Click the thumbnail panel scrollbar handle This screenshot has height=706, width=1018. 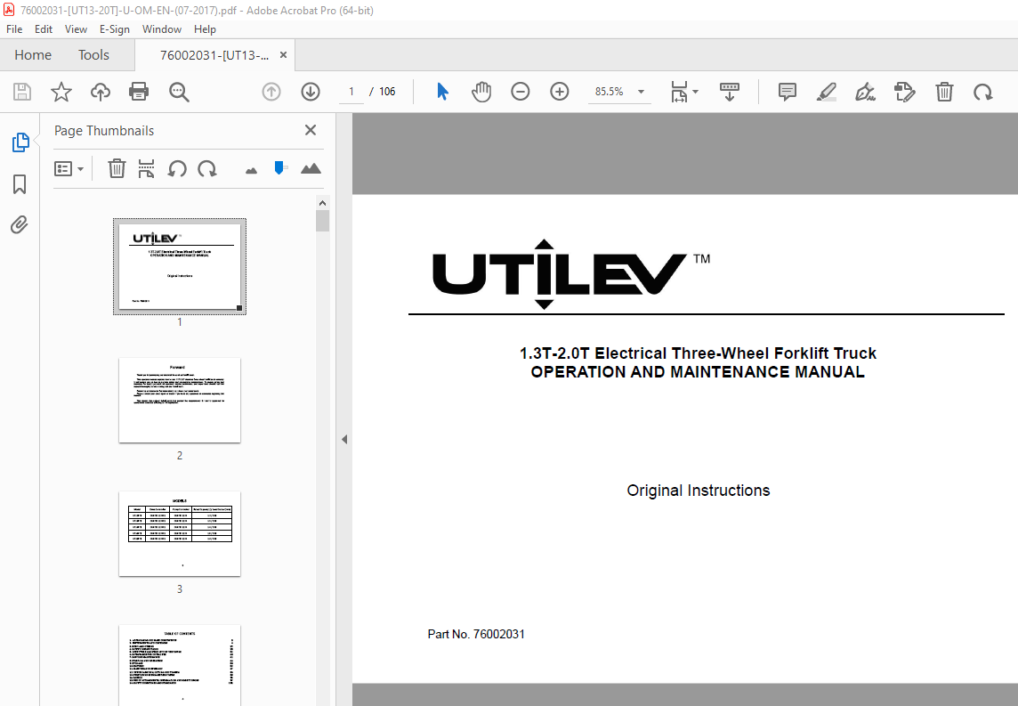[322, 221]
